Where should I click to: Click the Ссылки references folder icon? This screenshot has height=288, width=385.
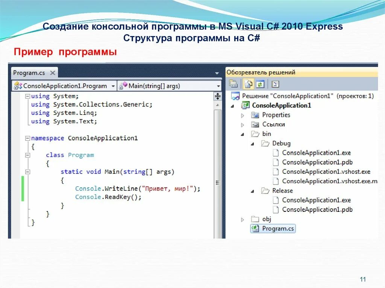(x=255, y=124)
